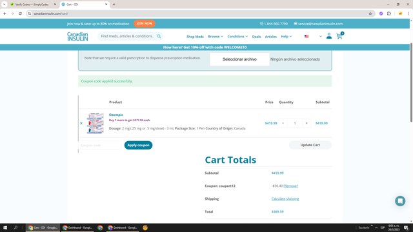
Task: Open the notifications center in system tray
Action: tap(406, 227)
